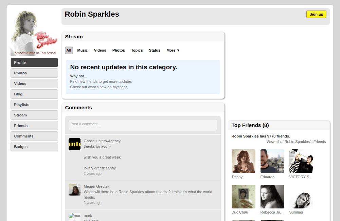Viewport: 340px width, 221px height.
Task: Switch to the Status stream tab
Action: tap(155, 50)
